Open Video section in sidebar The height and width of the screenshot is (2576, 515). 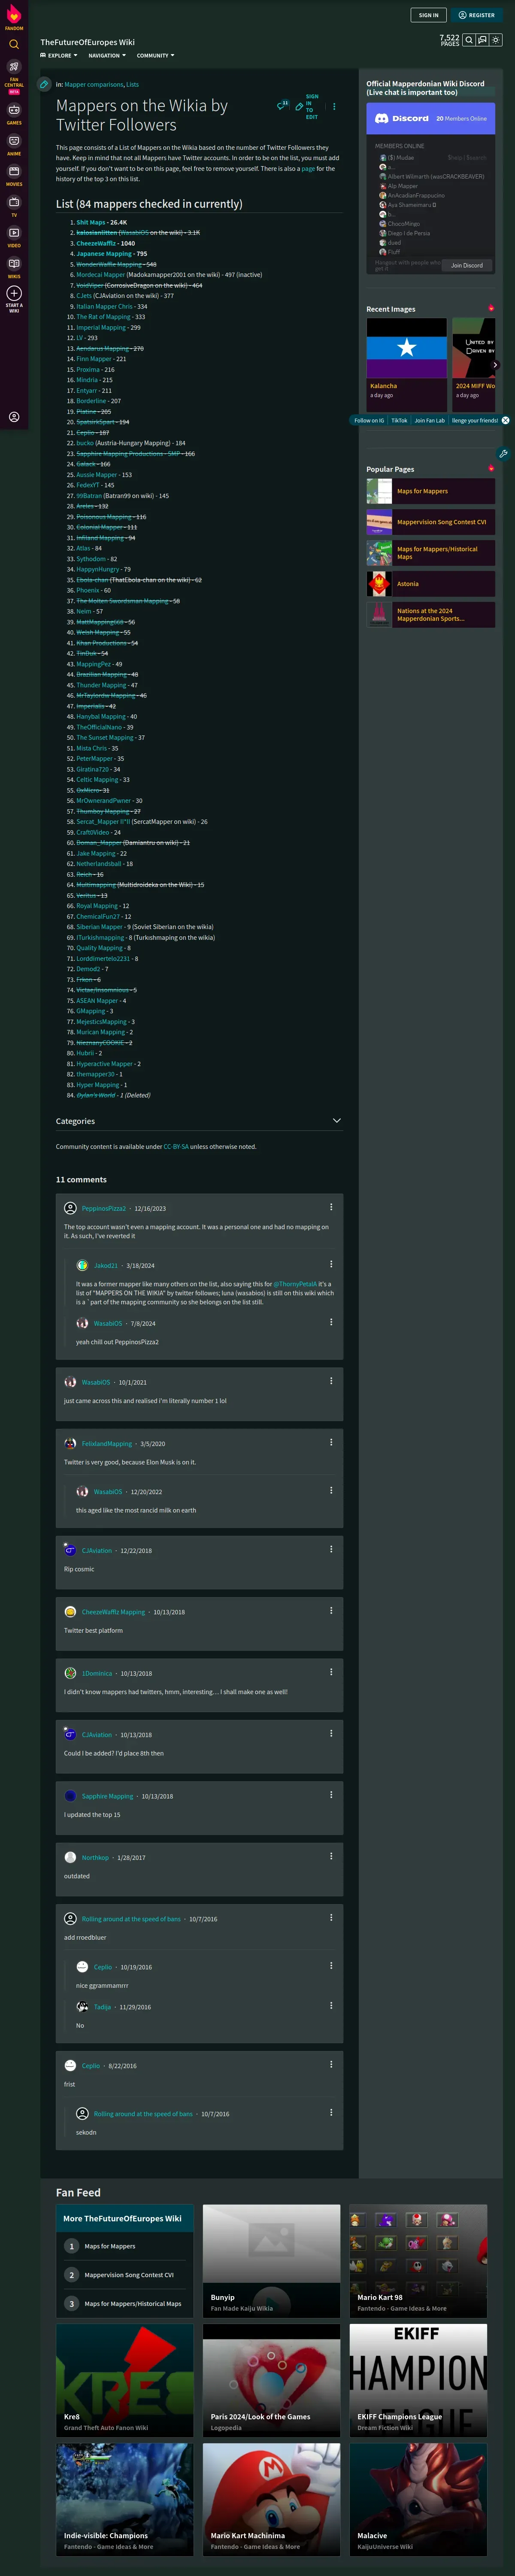(x=14, y=237)
